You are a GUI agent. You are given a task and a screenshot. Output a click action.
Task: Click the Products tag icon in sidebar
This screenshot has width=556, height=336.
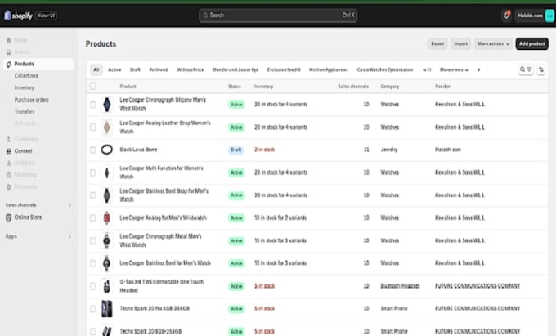[8, 64]
